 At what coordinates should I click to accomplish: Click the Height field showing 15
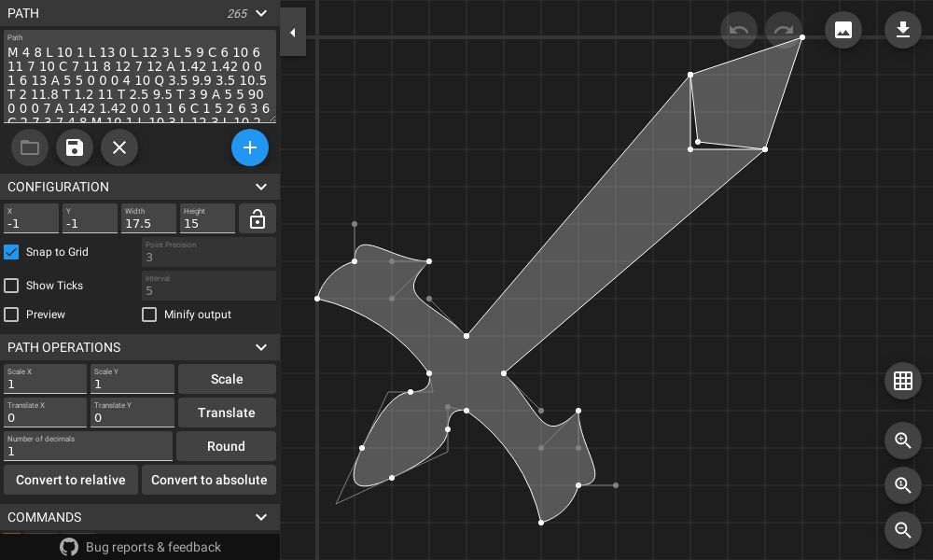pos(208,218)
